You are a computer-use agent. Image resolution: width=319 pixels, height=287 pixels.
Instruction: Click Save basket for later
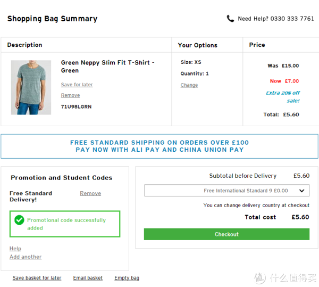(37, 278)
